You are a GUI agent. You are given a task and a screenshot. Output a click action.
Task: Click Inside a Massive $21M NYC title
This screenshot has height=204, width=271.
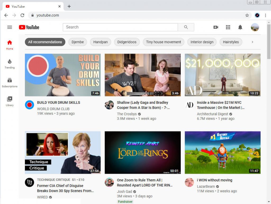[221, 105]
